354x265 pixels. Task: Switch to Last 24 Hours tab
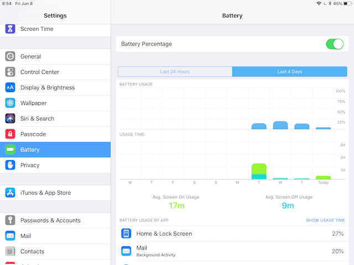pos(175,72)
